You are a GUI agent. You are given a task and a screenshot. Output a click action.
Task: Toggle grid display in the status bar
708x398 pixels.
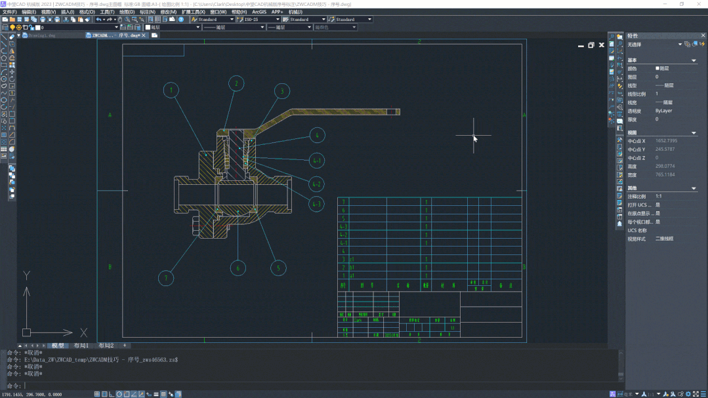[x=104, y=394]
